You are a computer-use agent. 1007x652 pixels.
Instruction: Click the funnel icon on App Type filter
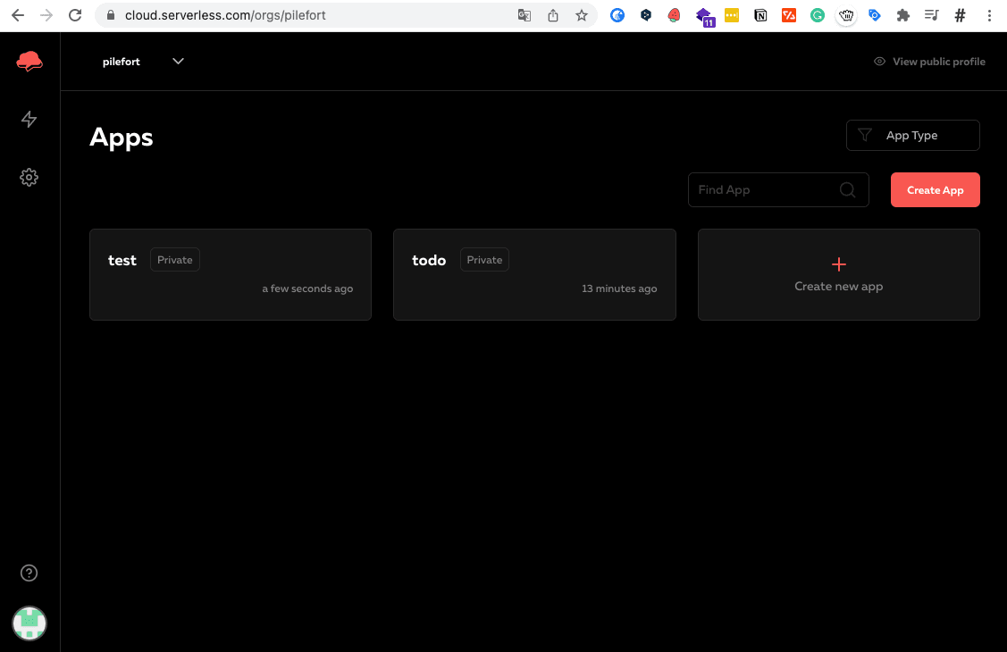[864, 135]
